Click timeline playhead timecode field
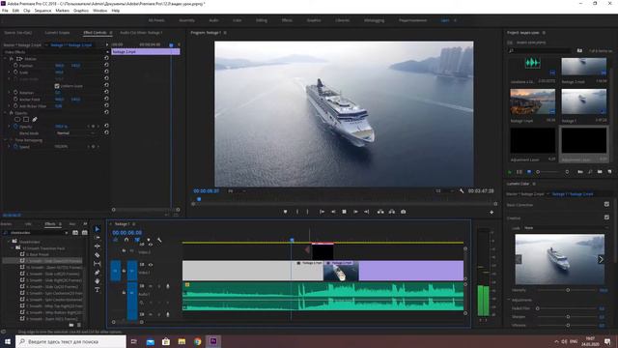 [126, 233]
